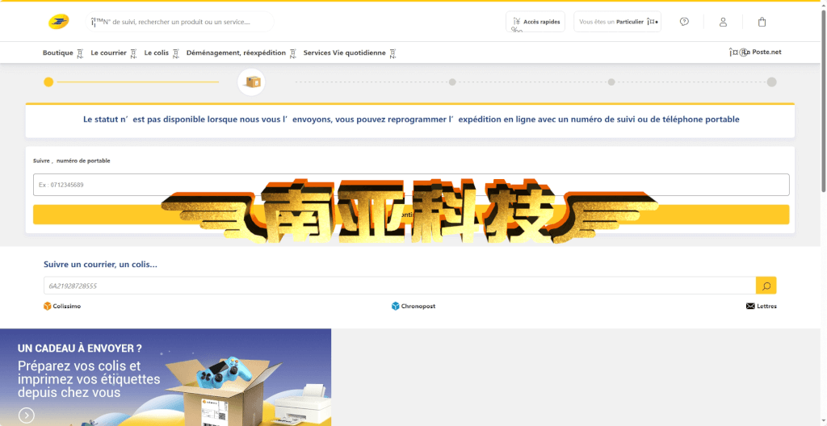
Task: Open the Chronopost link
Action: [x=418, y=307]
